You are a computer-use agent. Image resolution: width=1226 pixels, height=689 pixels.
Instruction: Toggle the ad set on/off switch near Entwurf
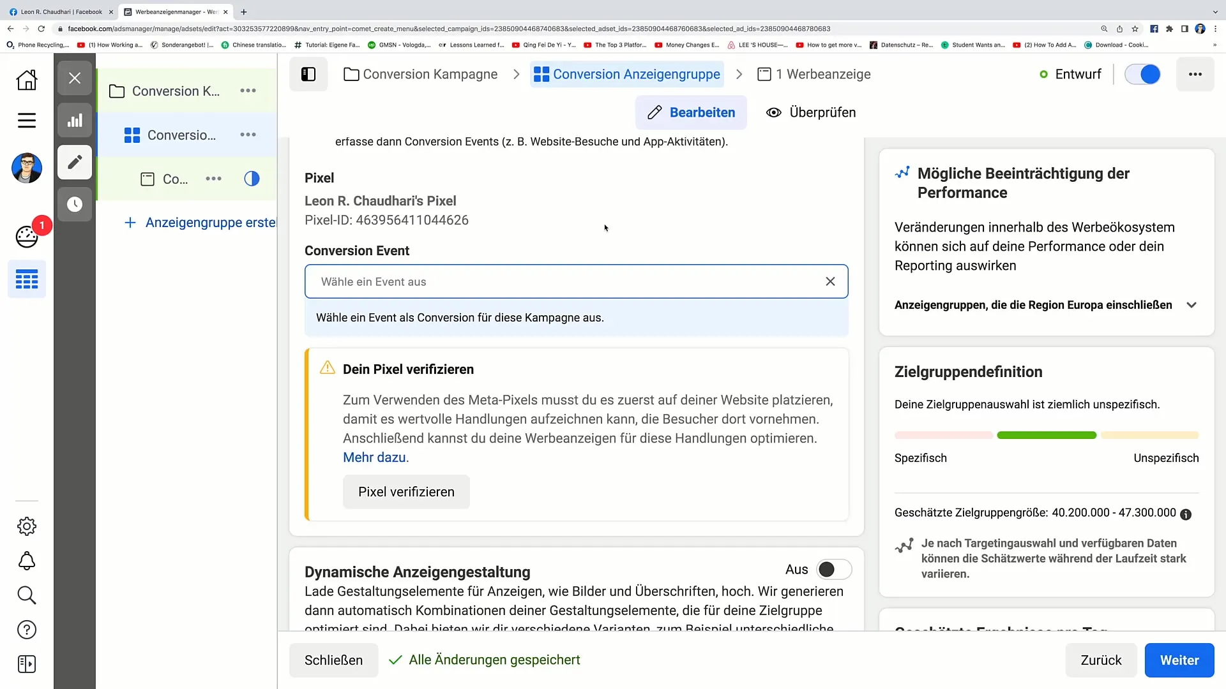coord(1142,74)
